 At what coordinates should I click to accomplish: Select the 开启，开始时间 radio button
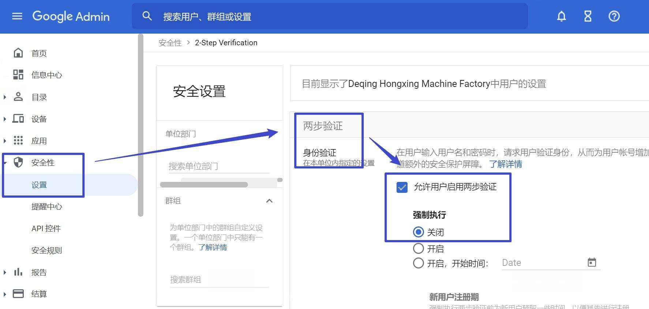pos(419,263)
